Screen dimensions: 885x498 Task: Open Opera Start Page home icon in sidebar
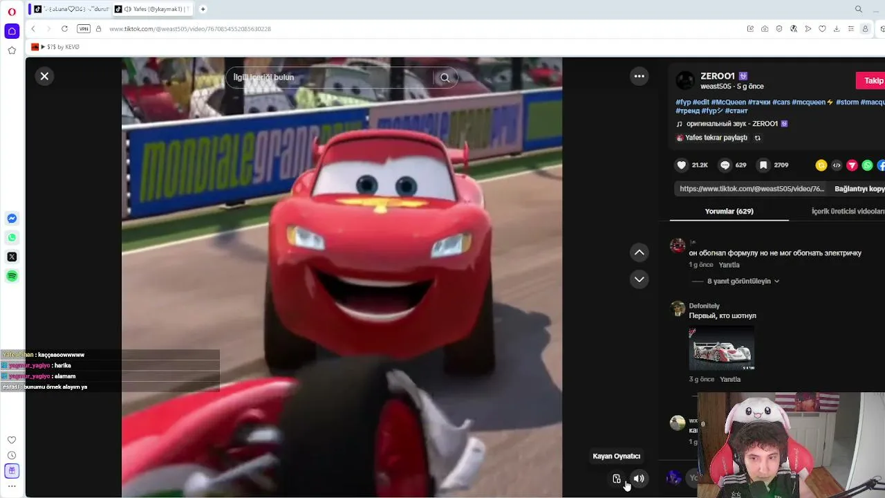tap(12, 31)
